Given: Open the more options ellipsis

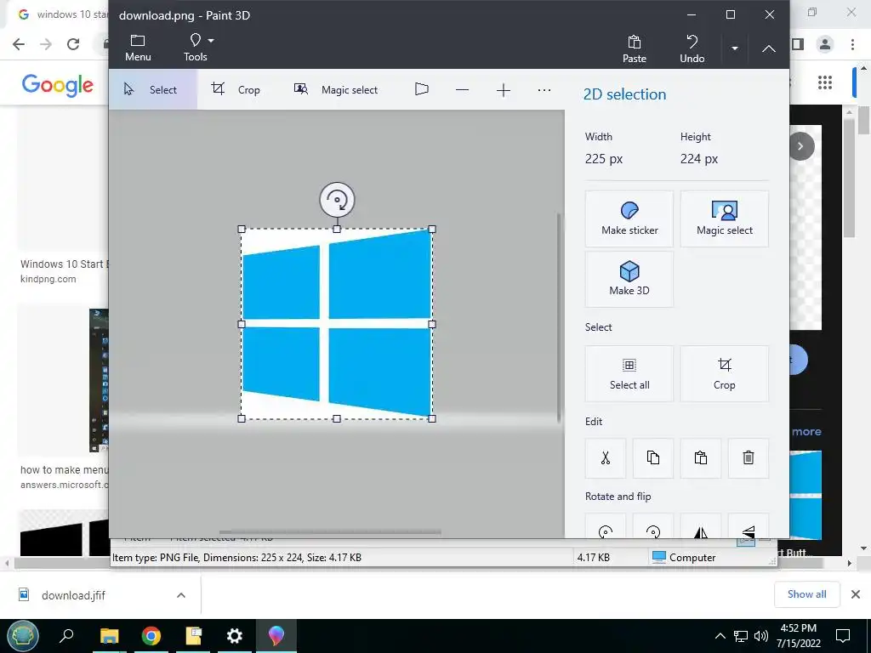Looking at the screenshot, I should tap(544, 90).
